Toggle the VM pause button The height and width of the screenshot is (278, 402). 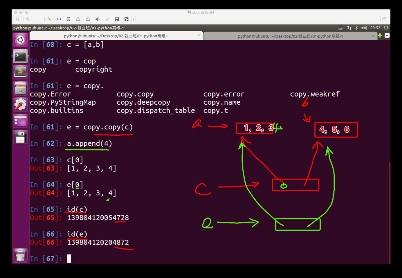18,19
